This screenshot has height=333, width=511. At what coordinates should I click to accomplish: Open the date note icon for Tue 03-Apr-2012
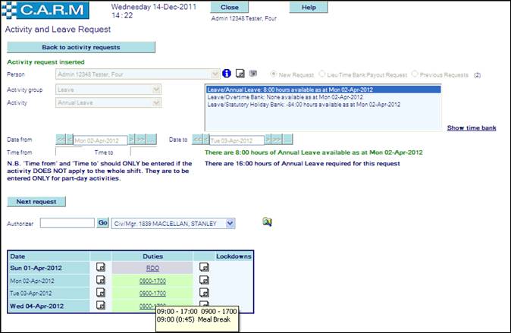point(101,293)
